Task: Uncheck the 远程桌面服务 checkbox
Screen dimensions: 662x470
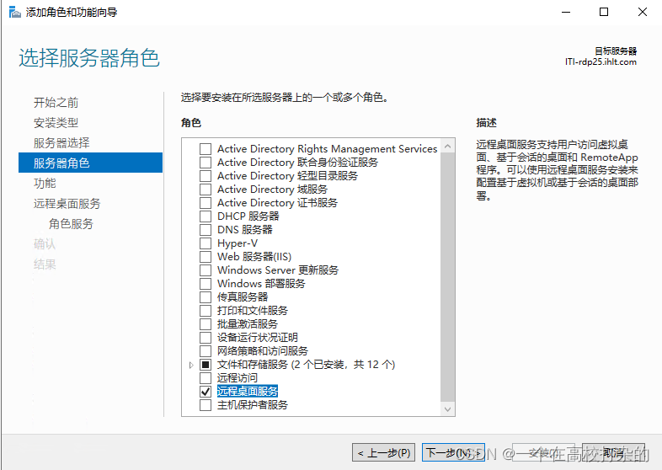Action: pyautogui.click(x=206, y=392)
